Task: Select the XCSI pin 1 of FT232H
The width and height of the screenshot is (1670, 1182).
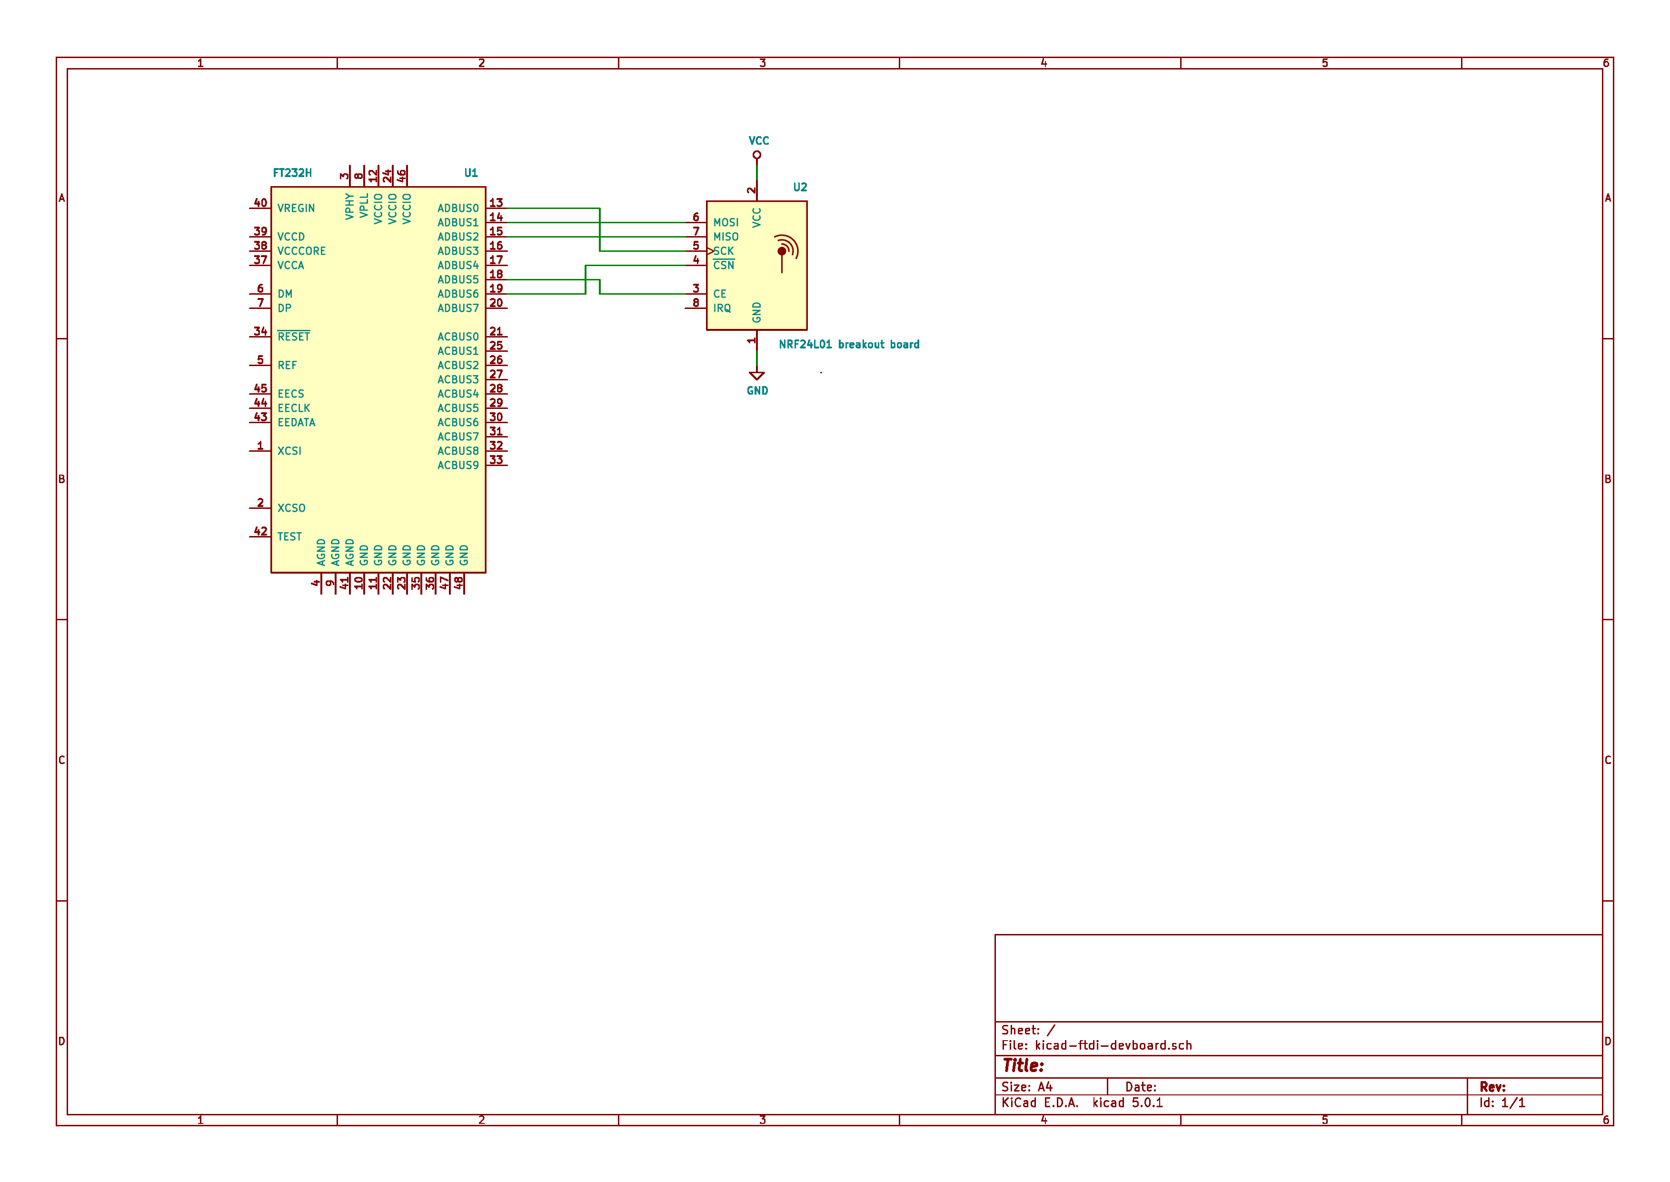Action: point(260,450)
